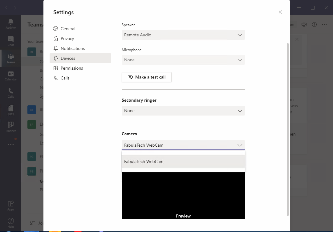Open Permissions settings section
This screenshot has width=333, height=232.
click(80, 68)
